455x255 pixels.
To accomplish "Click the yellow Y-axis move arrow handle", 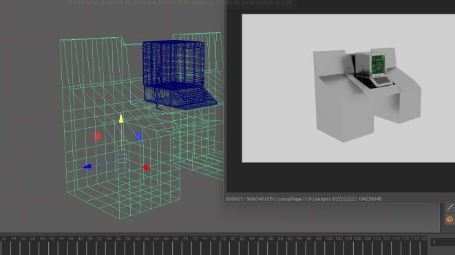I will tap(121, 119).
